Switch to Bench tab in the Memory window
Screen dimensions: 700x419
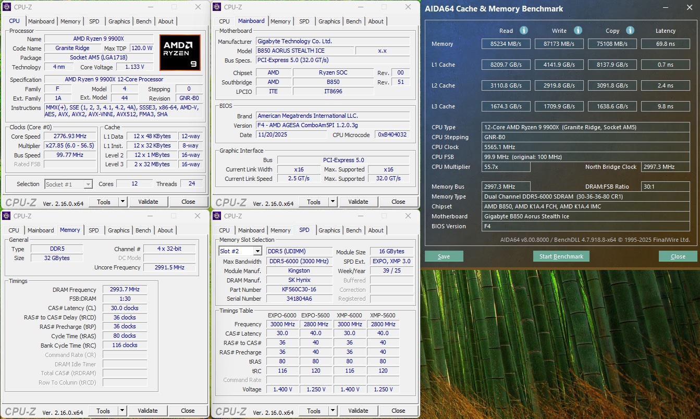pyautogui.click(x=143, y=230)
